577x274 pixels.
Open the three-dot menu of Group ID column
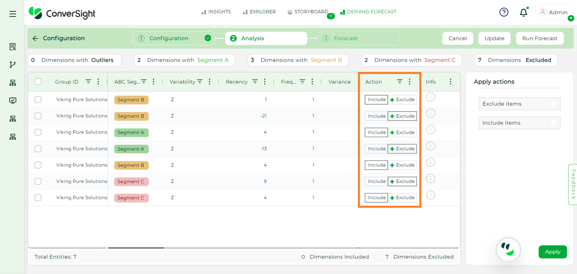click(98, 82)
